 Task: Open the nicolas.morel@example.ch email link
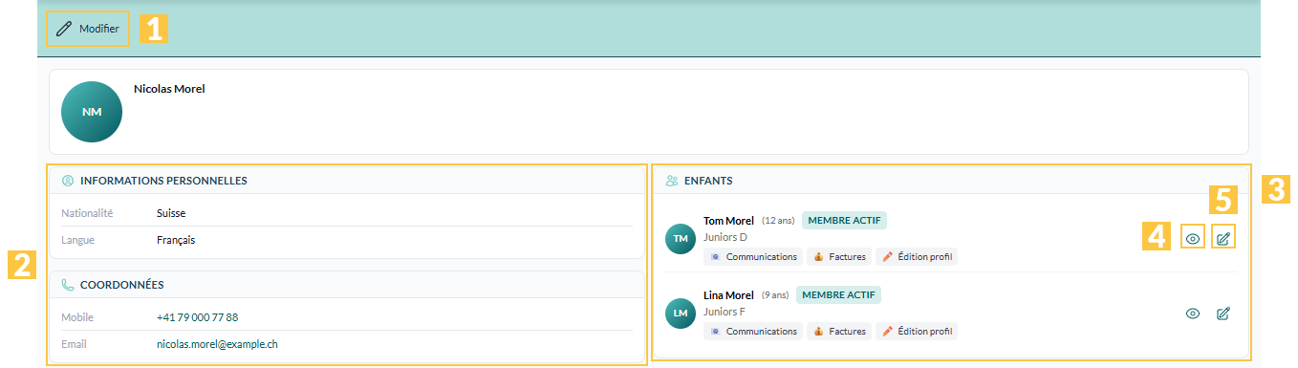[217, 344]
